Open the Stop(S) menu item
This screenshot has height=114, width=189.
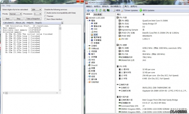[38, 23]
